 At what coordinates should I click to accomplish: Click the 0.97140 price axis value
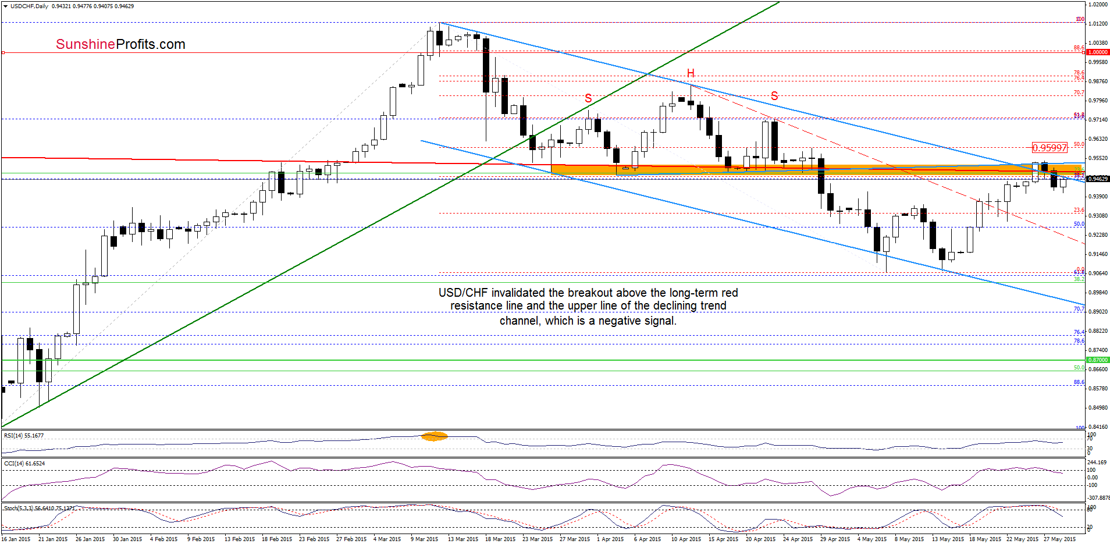[x=1098, y=120]
